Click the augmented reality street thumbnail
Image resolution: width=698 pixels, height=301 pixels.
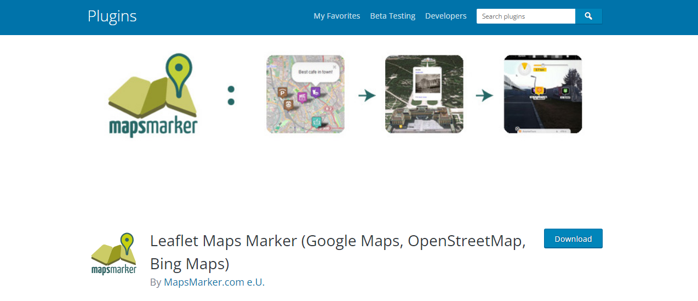point(543,94)
